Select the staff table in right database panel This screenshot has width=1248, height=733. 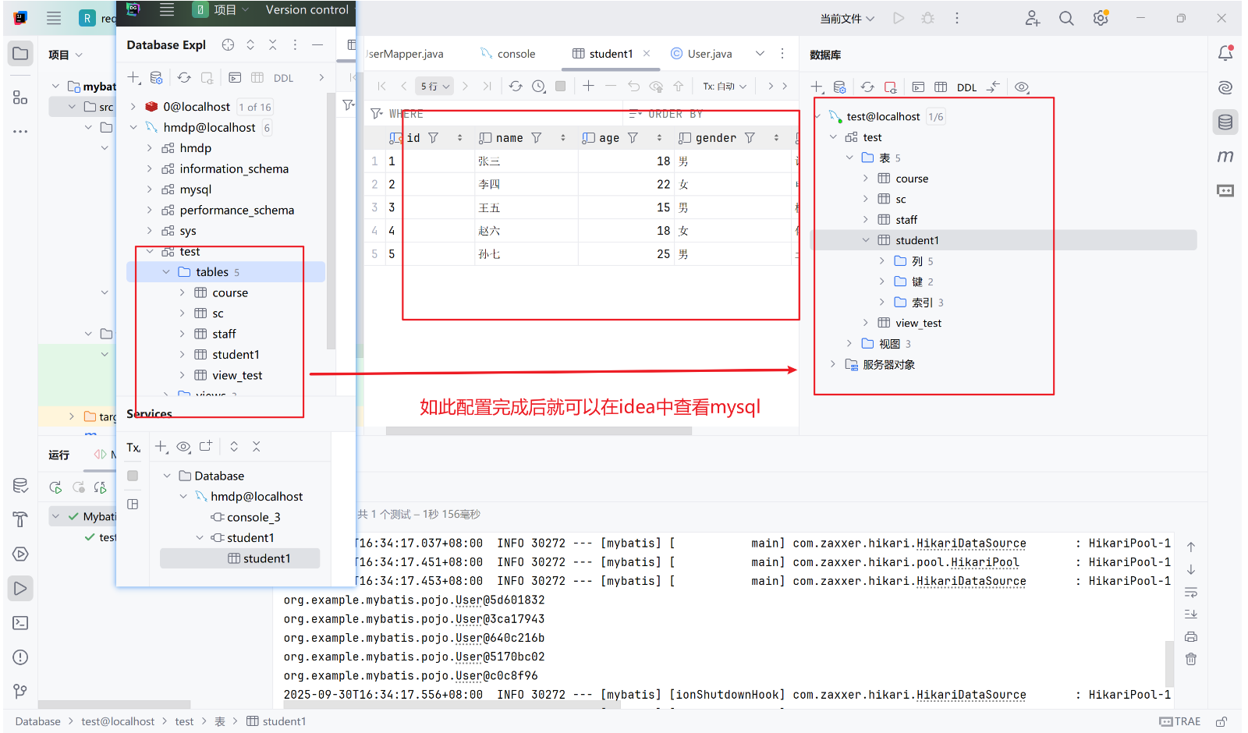[906, 220]
